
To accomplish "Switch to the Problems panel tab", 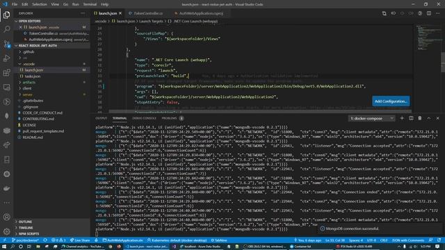I will pos(172,118).
